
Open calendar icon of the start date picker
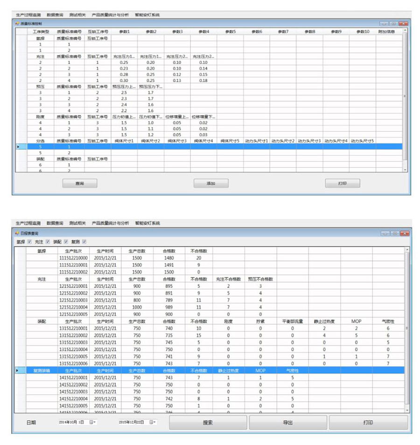point(91,422)
